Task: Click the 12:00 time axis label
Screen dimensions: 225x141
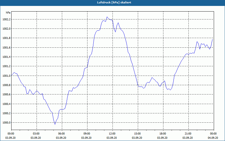Action: 113,134
